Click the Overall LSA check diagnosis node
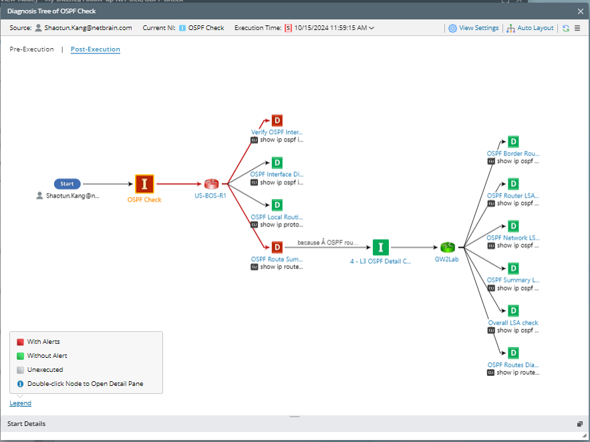 (x=512, y=310)
